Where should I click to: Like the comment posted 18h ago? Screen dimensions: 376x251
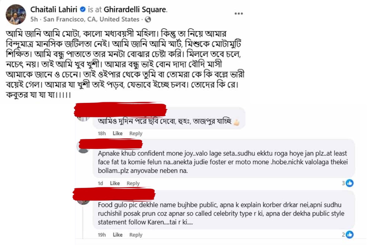pos(118,133)
